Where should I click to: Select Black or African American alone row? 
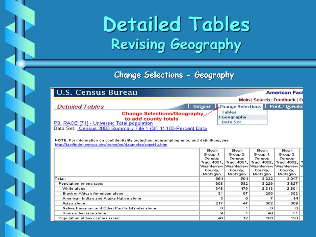[93, 194]
